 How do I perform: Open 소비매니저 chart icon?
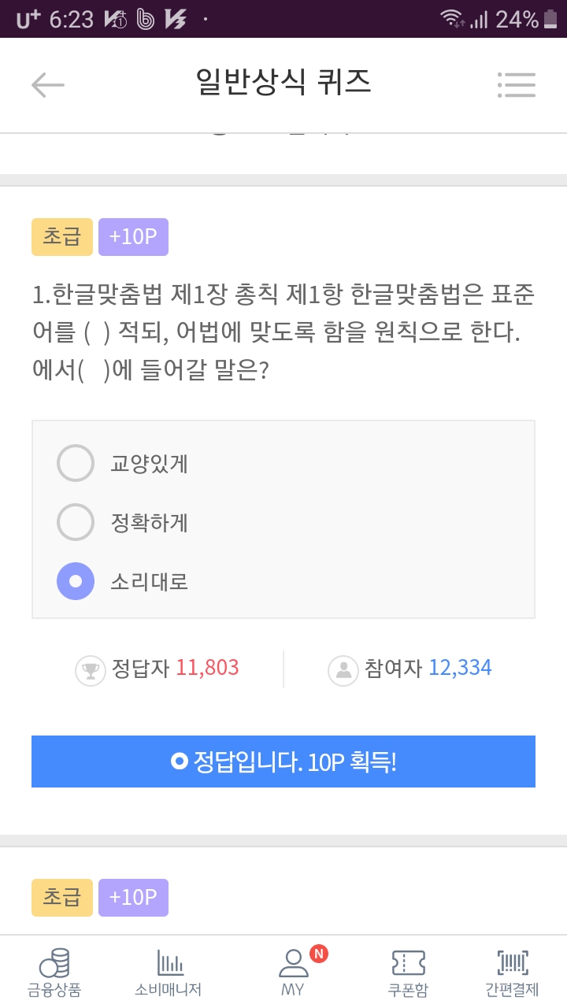[169, 964]
